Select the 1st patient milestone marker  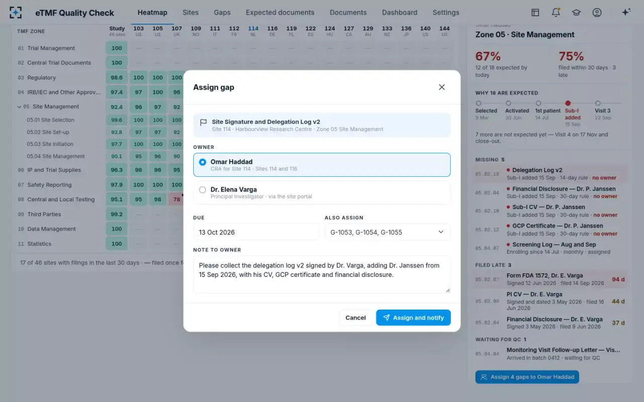(538, 104)
